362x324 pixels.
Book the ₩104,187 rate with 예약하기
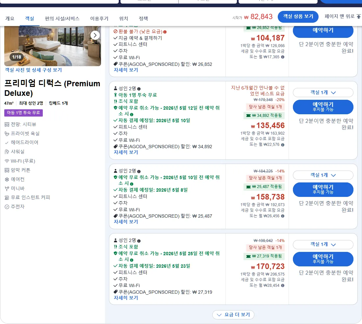click(323, 31)
